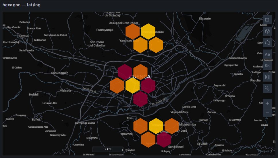Select the dark red hexagon in southern cluster
This screenshot has height=158, width=278.
click(x=164, y=140)
